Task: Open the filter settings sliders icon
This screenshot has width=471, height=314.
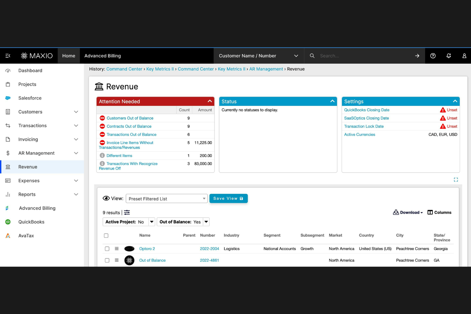Action: click(x=127, y=213)
